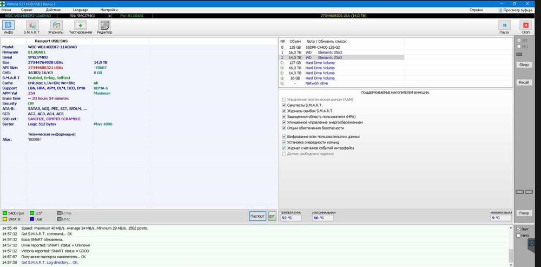Click the maximum temperature 66 °C field

pos(322,218)
